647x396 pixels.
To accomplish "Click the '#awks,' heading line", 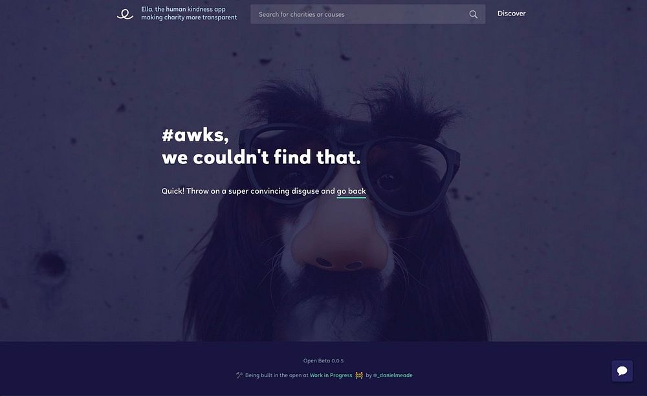I will [195, 135].
